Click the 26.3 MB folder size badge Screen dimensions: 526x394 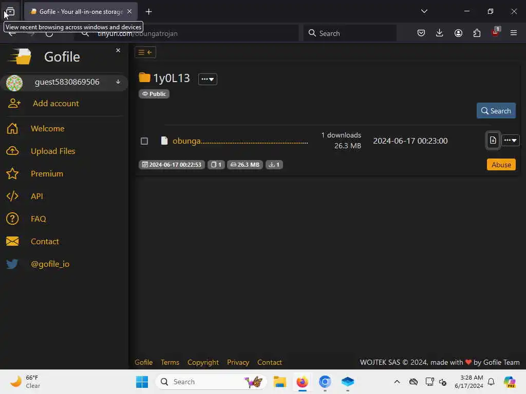coord(245,165)
